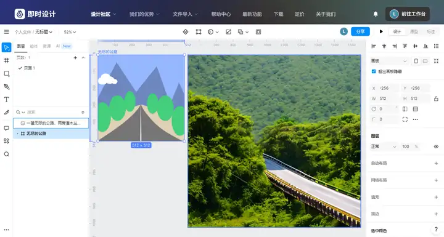444x237 pixels.
Task: Select the Rectangle shape tool
Action: [7, 73]
